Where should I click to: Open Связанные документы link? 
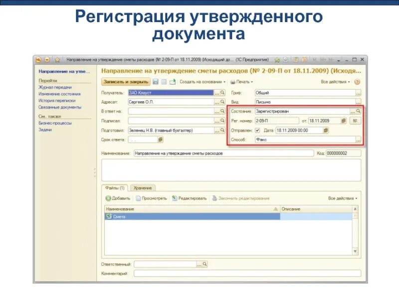click(60, 107)
